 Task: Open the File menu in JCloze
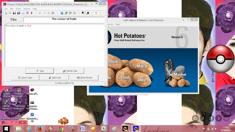pos(6,9)
